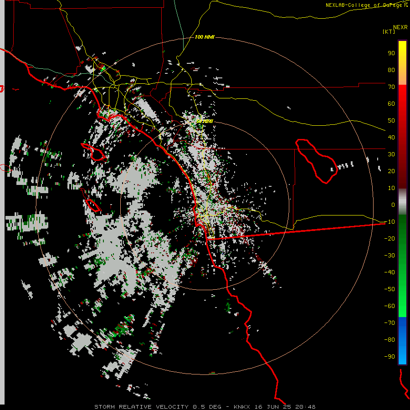The image size is (410, 410).
Task: Click the 50 NMI range ring label
Action: click(205, 121)
